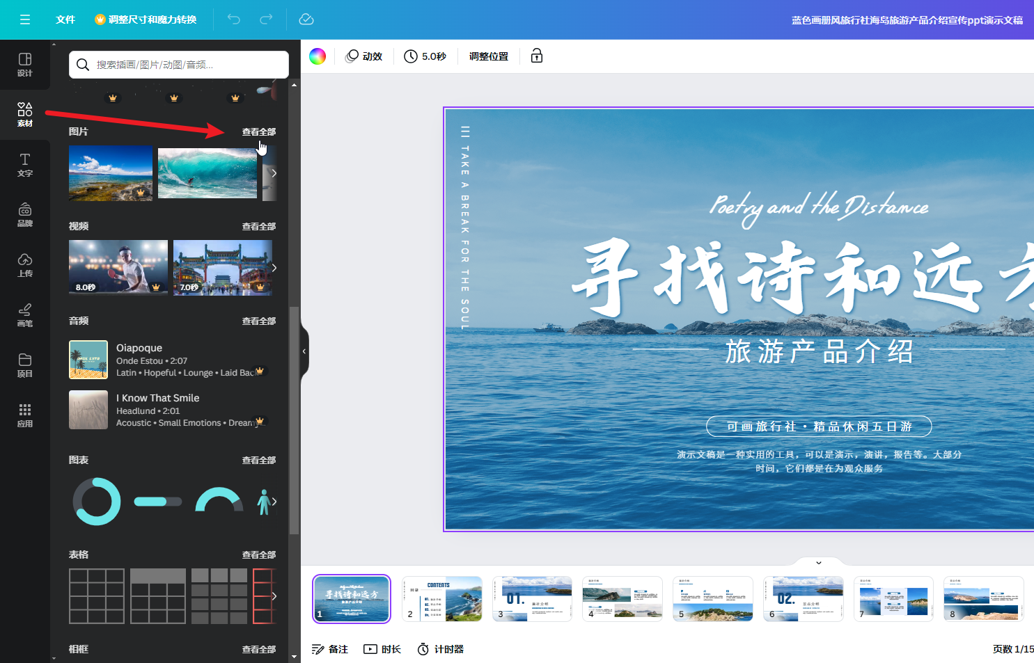Select slide thumbnail 6 with 02.
The width and height of the screenshot is (1034, 663).
[804, 599]
